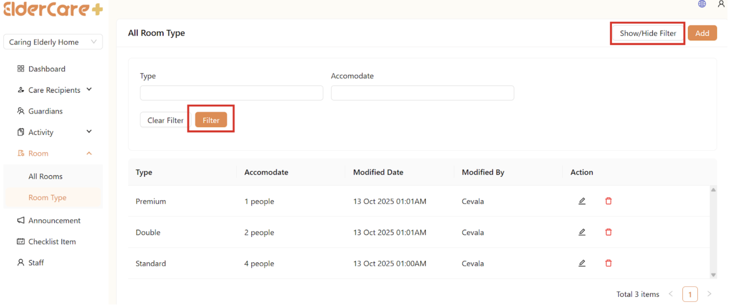Click the Clear Filter button
The image size is (729, 308).
165,120
